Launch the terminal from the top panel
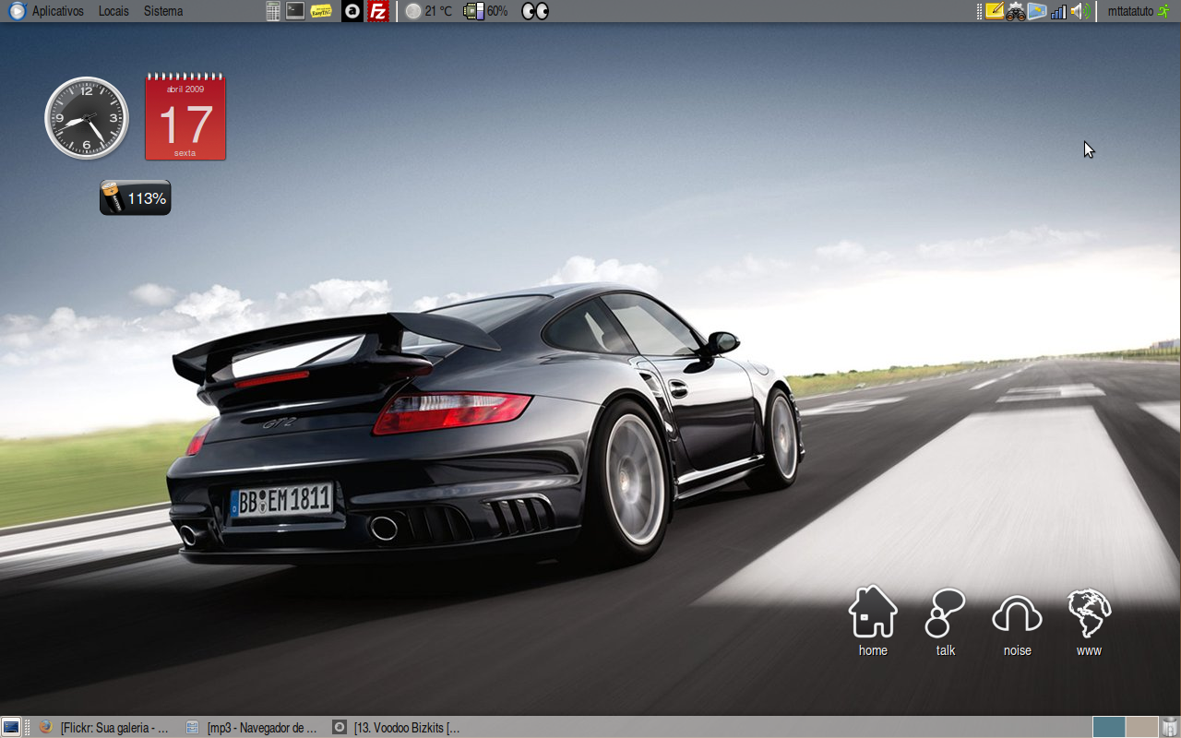1181x738 pixels. pyautogui.click(x=295, y=11)
